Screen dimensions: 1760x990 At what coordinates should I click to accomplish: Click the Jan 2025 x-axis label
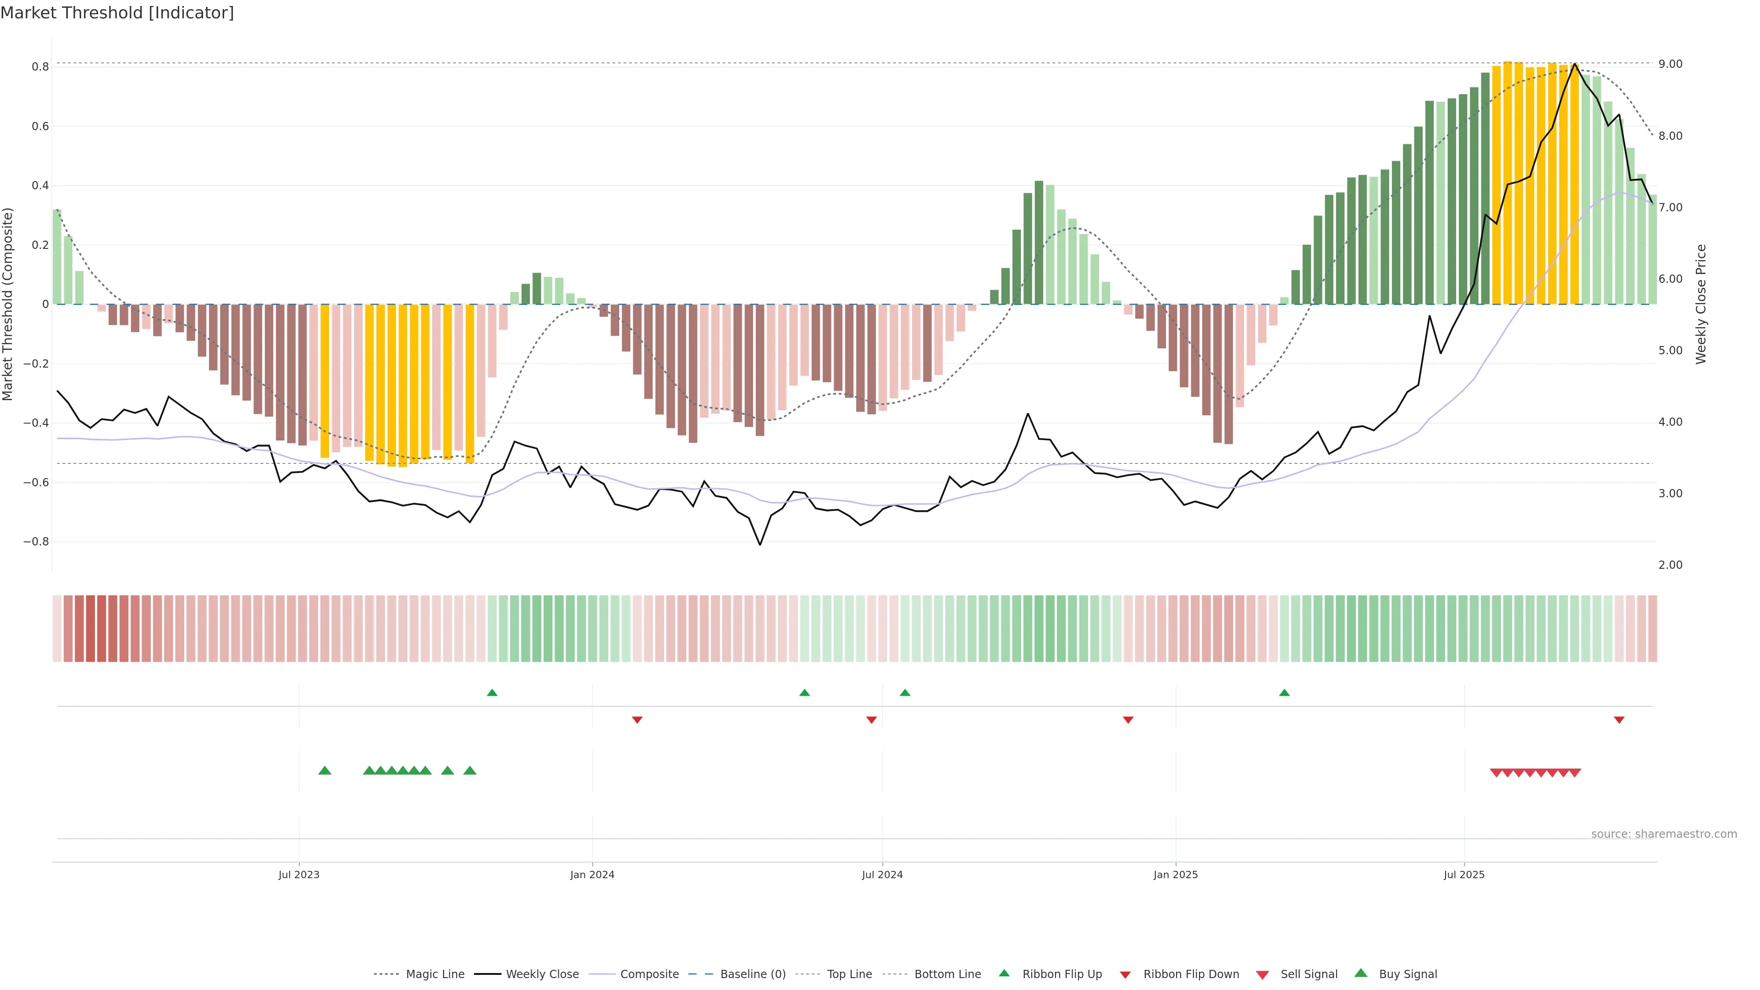tap(1175, 874)
